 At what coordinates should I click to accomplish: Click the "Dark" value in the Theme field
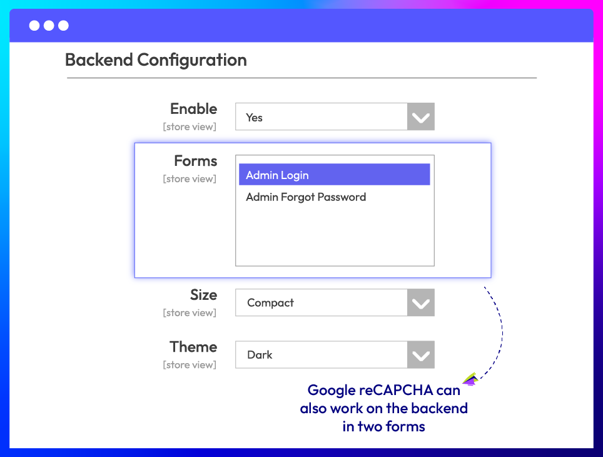coord(260,355)
